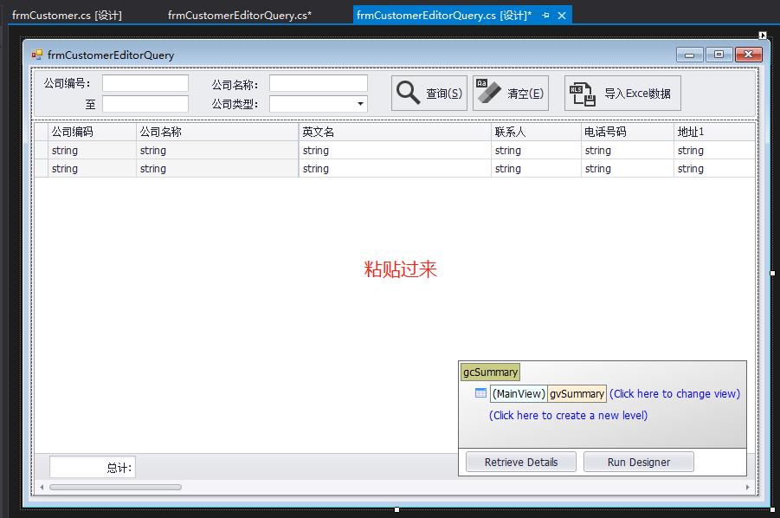Open the Click here to change view link
This screenshot has height=518, width=780.
[x=674, y=393]
